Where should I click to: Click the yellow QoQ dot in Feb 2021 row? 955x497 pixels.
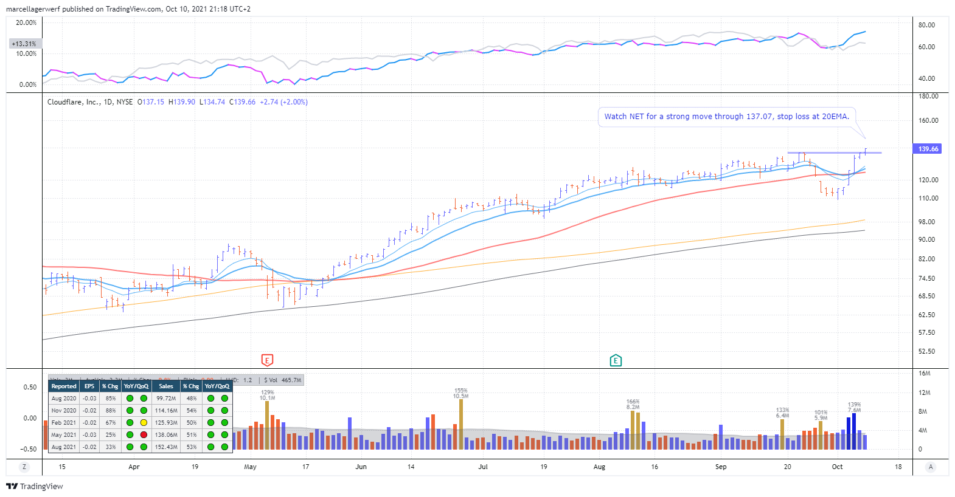144,423
